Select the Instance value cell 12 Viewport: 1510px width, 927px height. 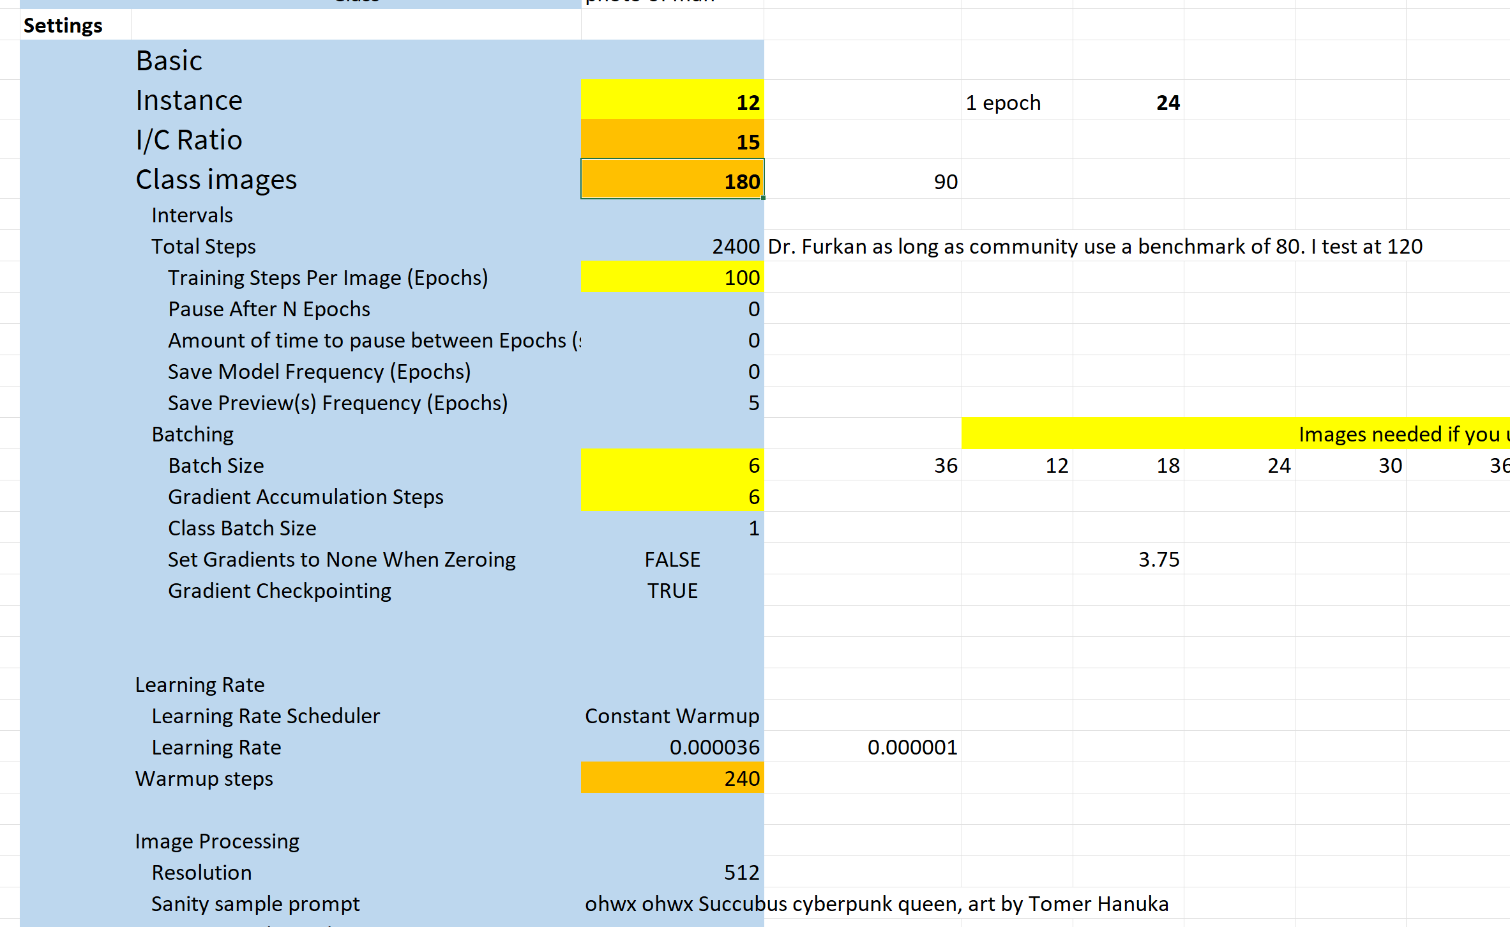pyautogui.click(x=672, y=100)
